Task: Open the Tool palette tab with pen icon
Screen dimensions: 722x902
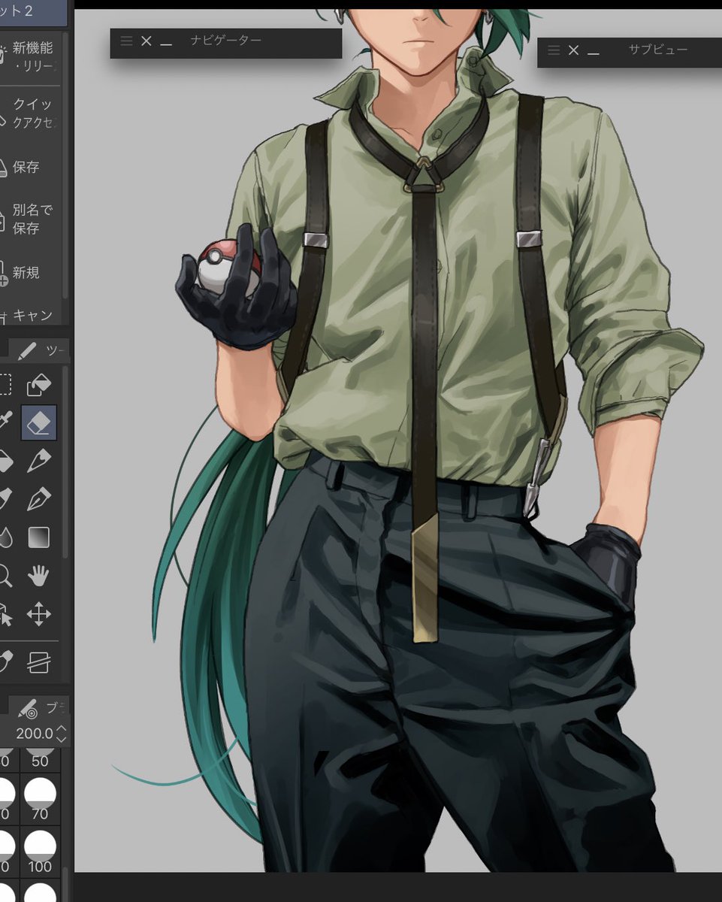Action: click(x=39, y=350)
